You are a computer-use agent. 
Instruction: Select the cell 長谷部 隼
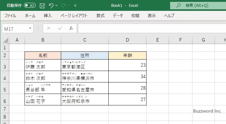(43, 88)
